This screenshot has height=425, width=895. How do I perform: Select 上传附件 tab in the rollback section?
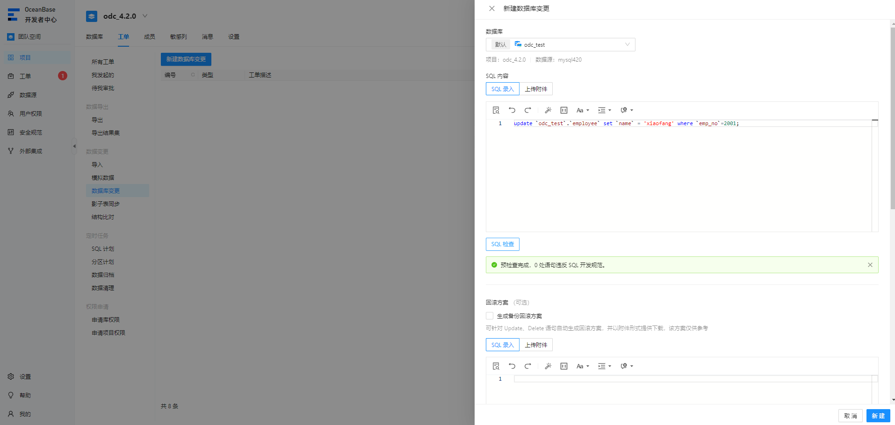tap(536, 345)
